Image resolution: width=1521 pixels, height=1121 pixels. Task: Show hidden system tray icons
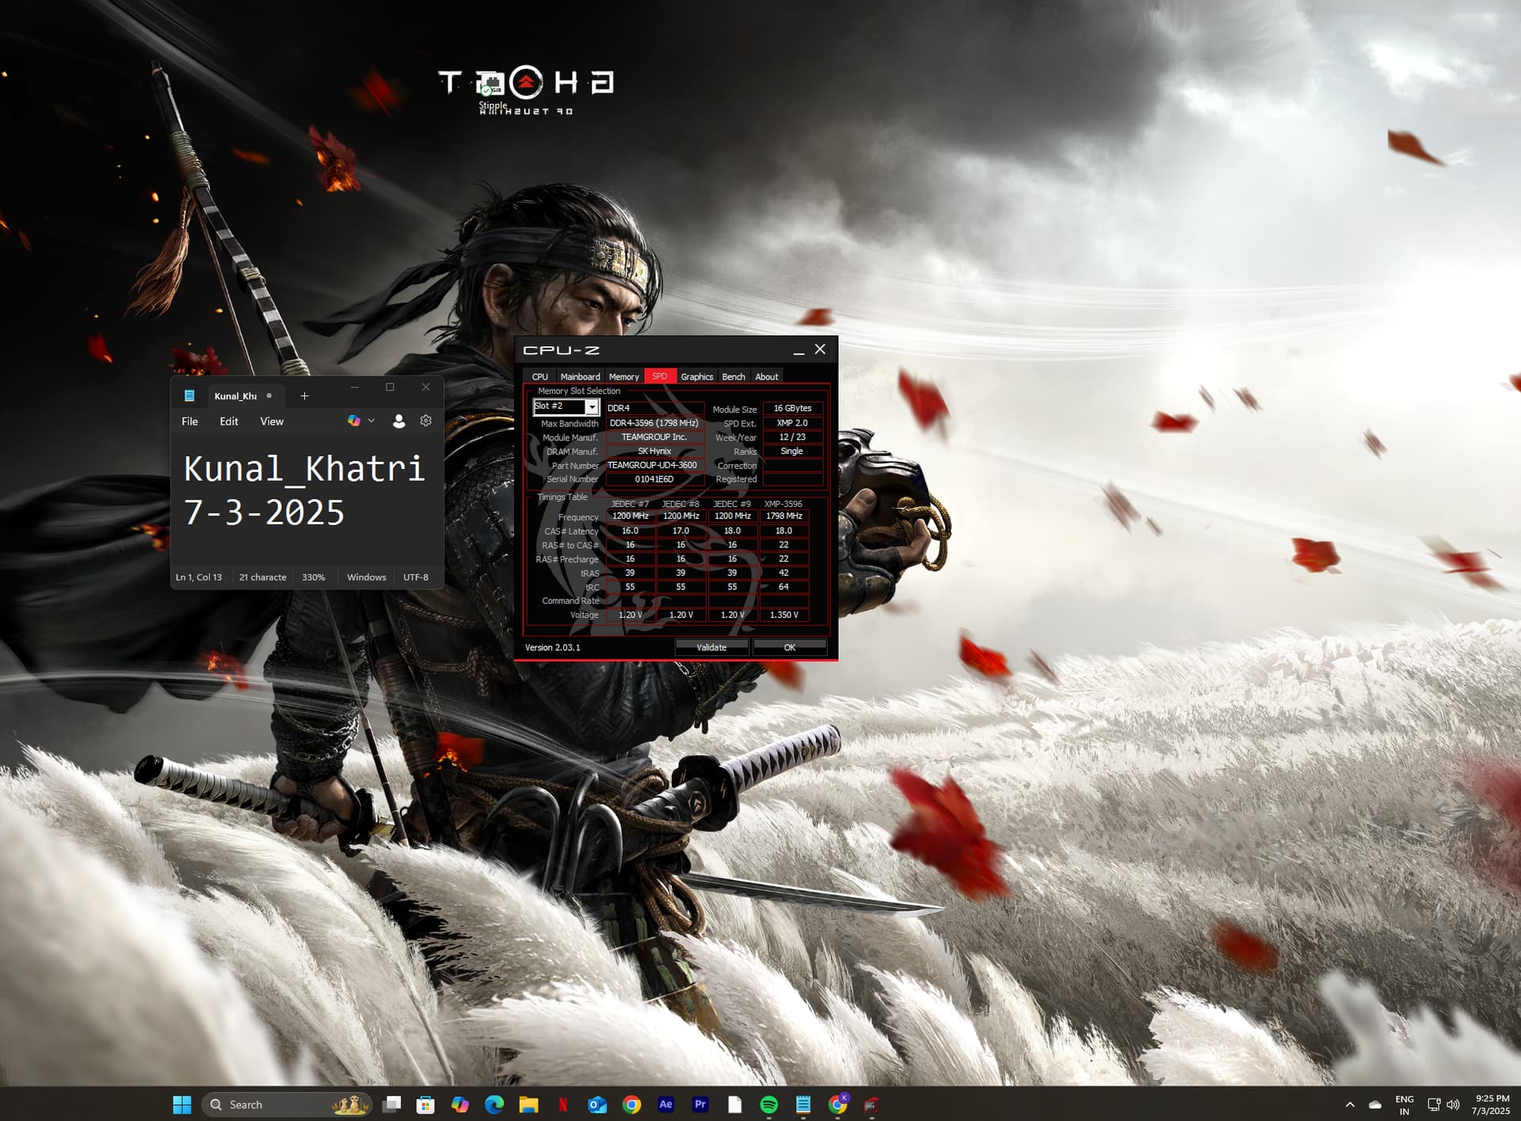click(x=1350, y=1104)
